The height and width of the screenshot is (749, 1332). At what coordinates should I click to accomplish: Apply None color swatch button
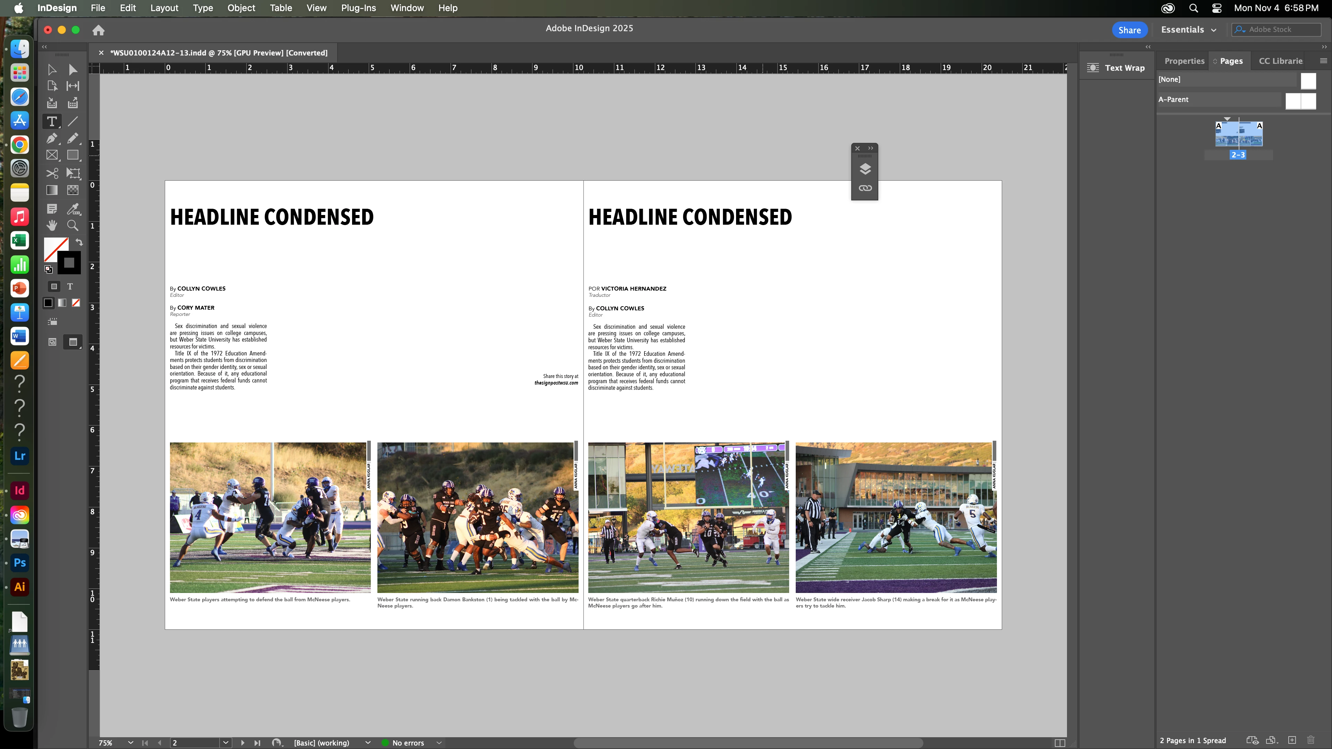point(76,303)
